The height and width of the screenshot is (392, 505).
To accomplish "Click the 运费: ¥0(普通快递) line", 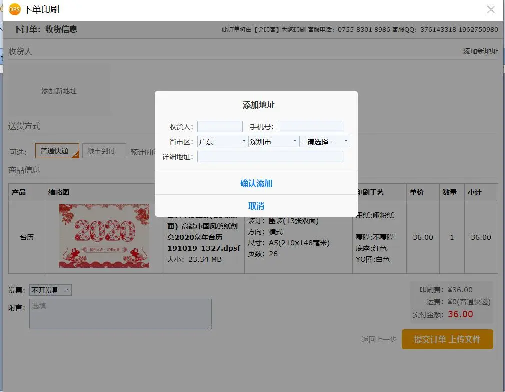I will pos(458,302).
